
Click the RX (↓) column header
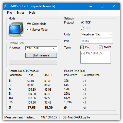pyautogui.click(x=48, y=75)
